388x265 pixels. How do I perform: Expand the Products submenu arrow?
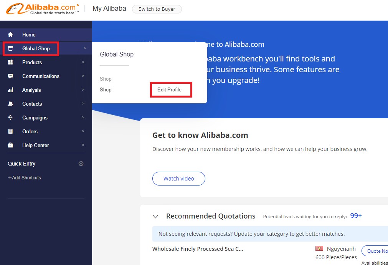83,62
